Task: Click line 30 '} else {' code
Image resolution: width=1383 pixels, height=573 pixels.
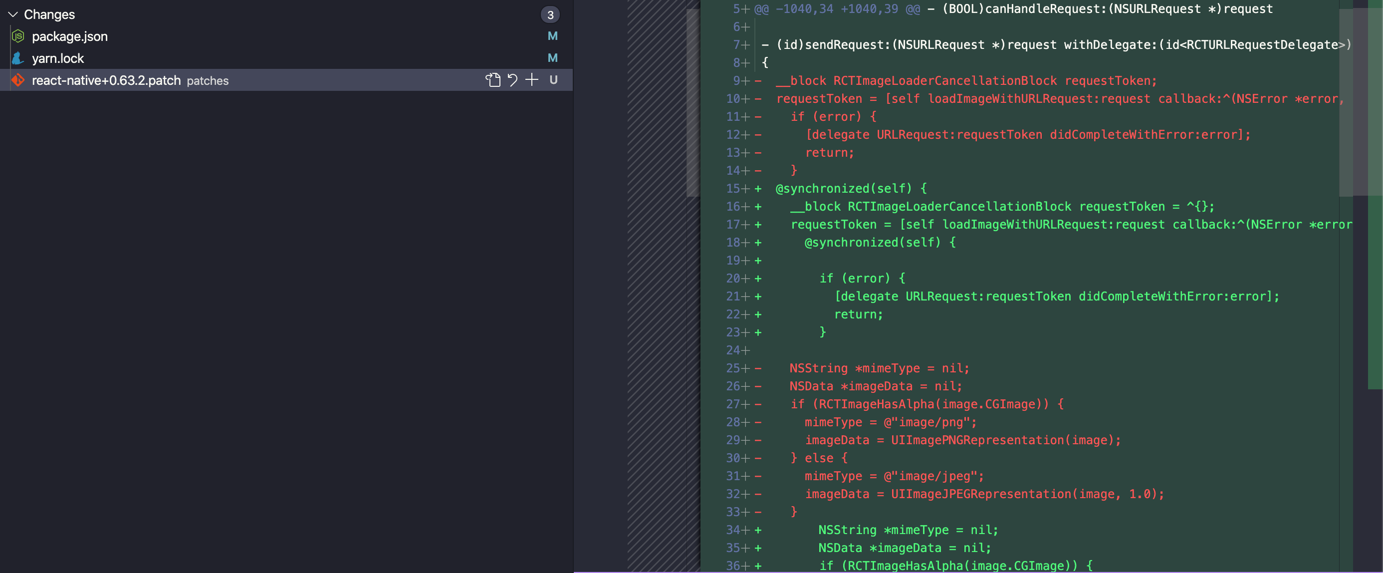Action: click(819, 458)
